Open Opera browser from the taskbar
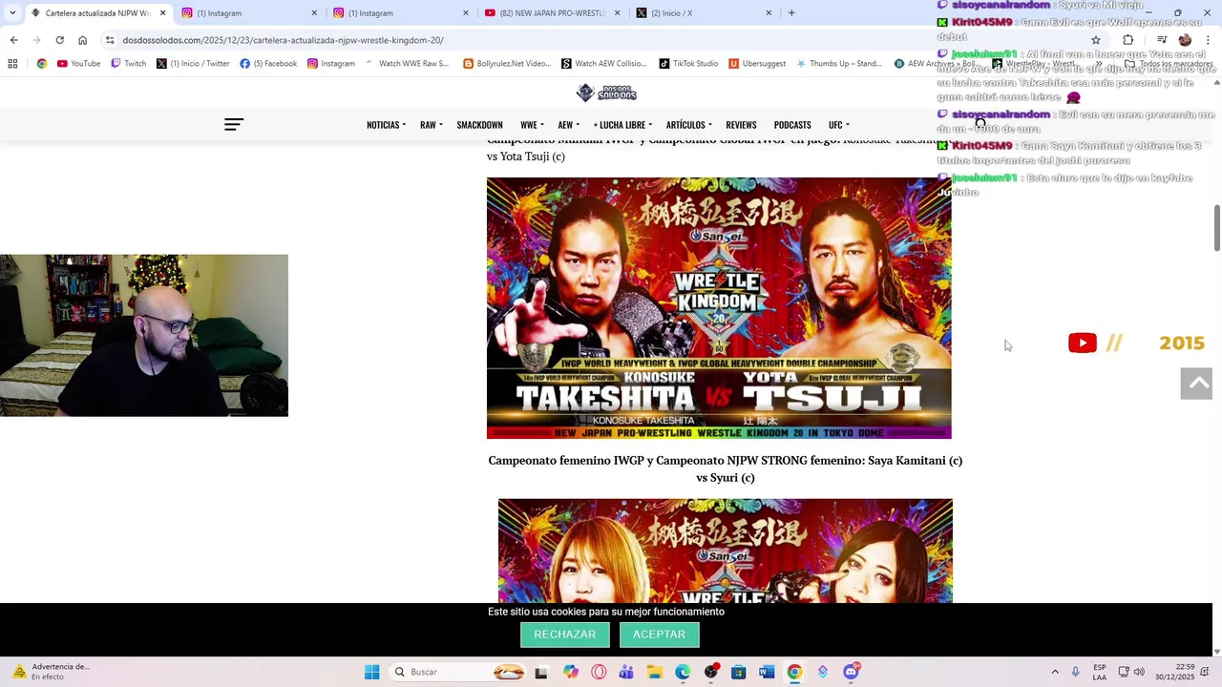 (x=599, y=672)
